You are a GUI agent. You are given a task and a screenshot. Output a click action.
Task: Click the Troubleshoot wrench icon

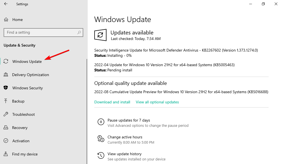tap(6, 114)
